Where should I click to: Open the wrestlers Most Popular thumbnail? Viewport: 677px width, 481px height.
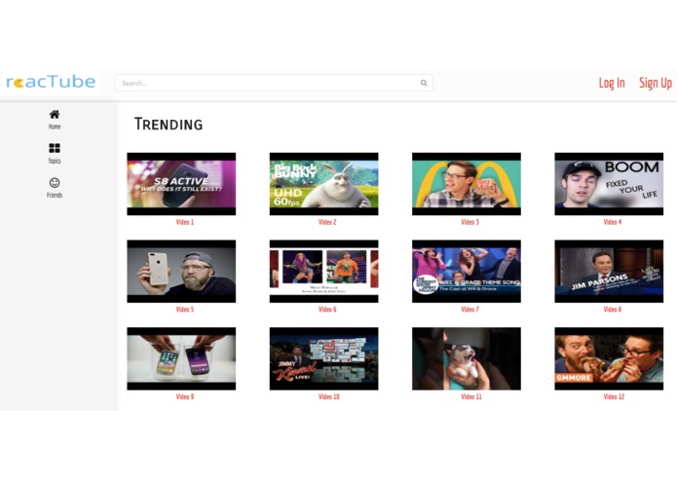(323, 272)
